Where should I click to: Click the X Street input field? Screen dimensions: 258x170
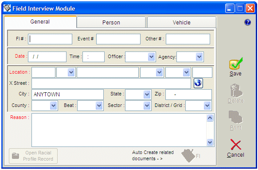click(x=111, y=83)
